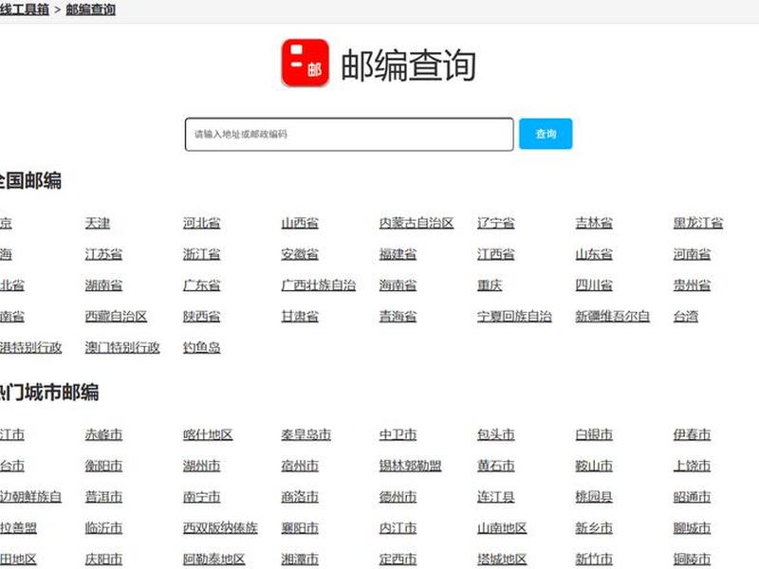View 伊春市 postal codes
759x569 pixels.
(692, 434)
